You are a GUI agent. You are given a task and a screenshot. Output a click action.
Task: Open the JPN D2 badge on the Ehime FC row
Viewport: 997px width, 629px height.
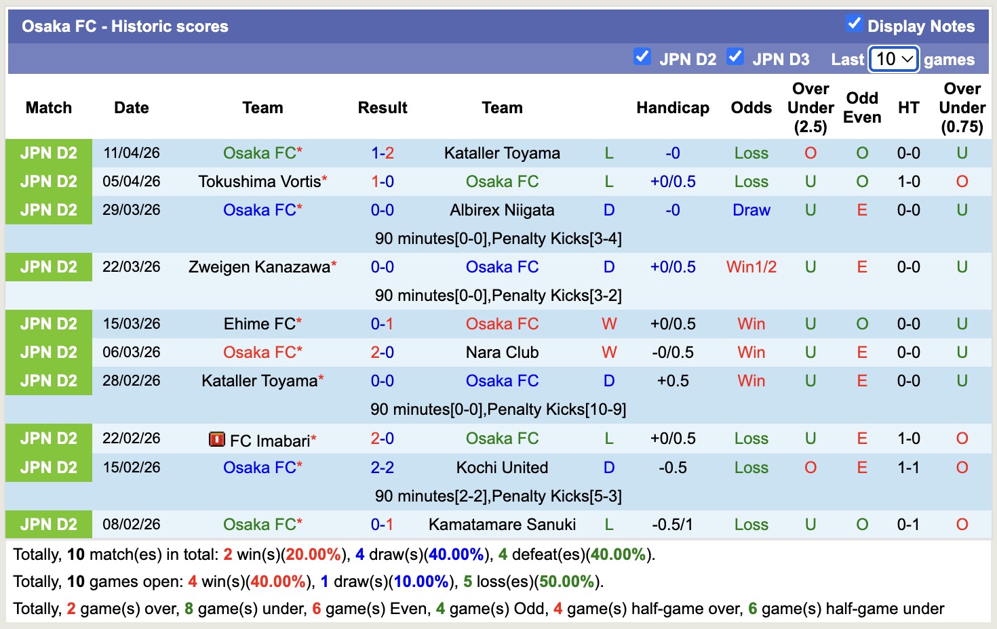point(48,323)
